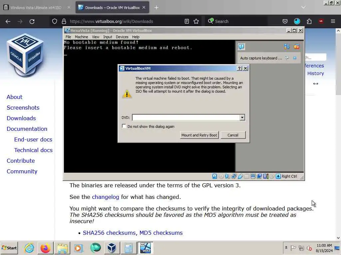
Task: Click the audio status bar icon
Action: click(227, 176)
